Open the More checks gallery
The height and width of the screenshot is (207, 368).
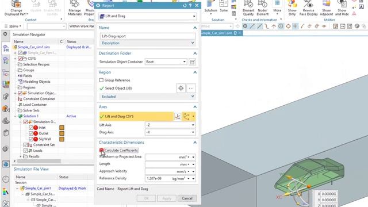coord(277,7)
